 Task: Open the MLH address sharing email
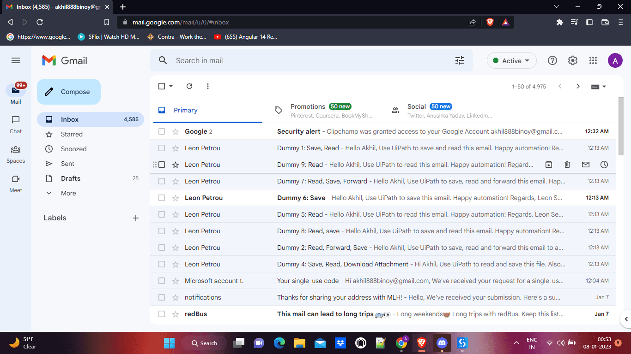(383, 297)
